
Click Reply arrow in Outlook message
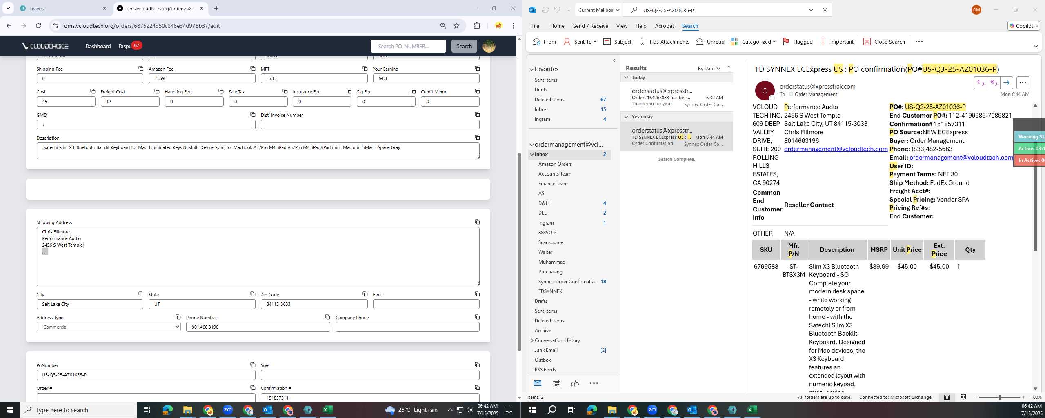click(x=981, y=83)
